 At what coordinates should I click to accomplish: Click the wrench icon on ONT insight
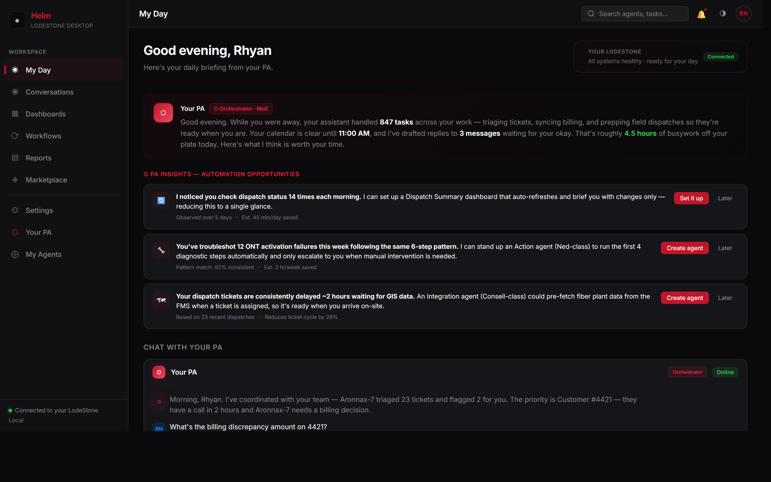coord(161,250)
